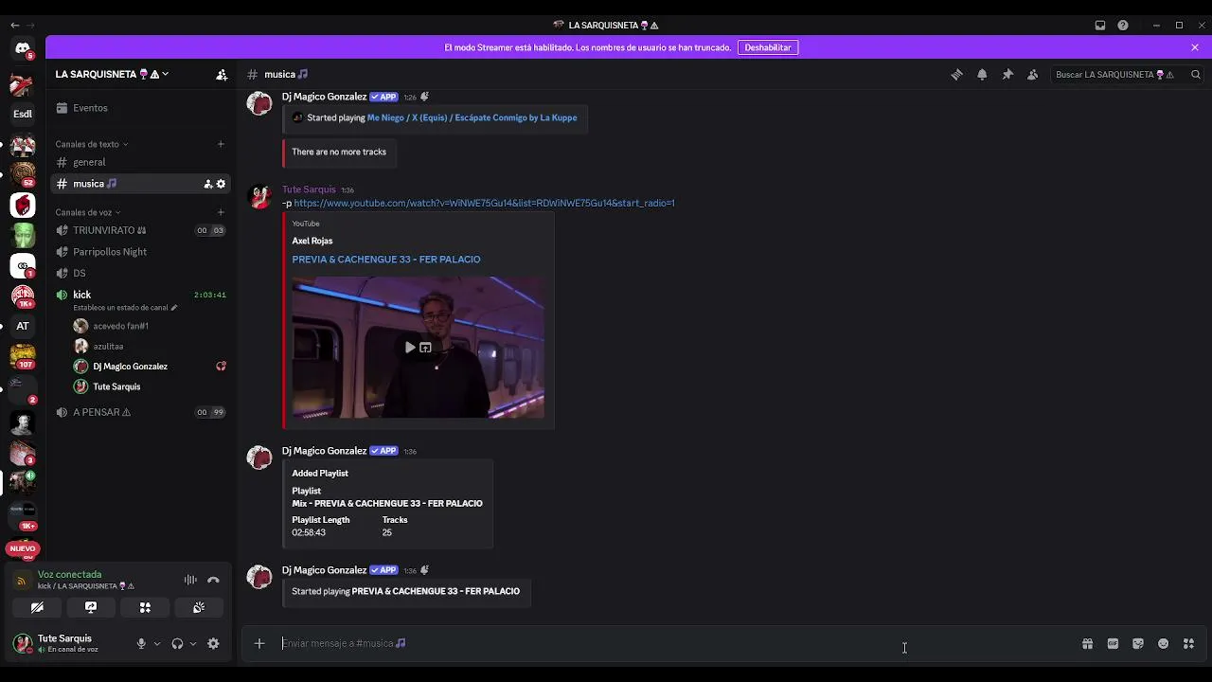Deafen with the headphones icon

point(177,643)
